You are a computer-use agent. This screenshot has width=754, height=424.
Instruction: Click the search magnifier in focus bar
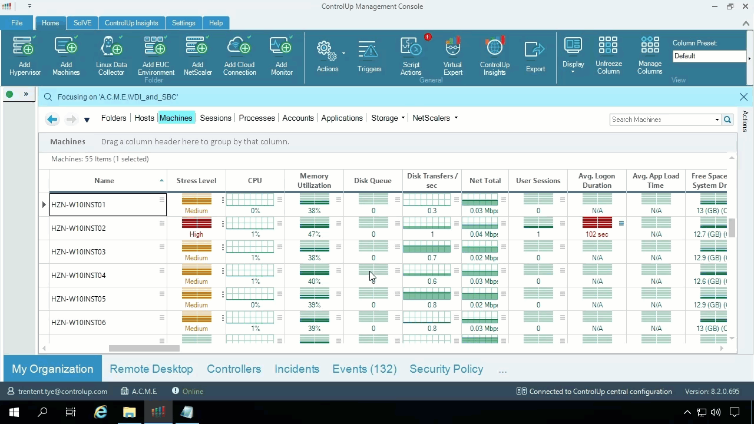[48, 97]
